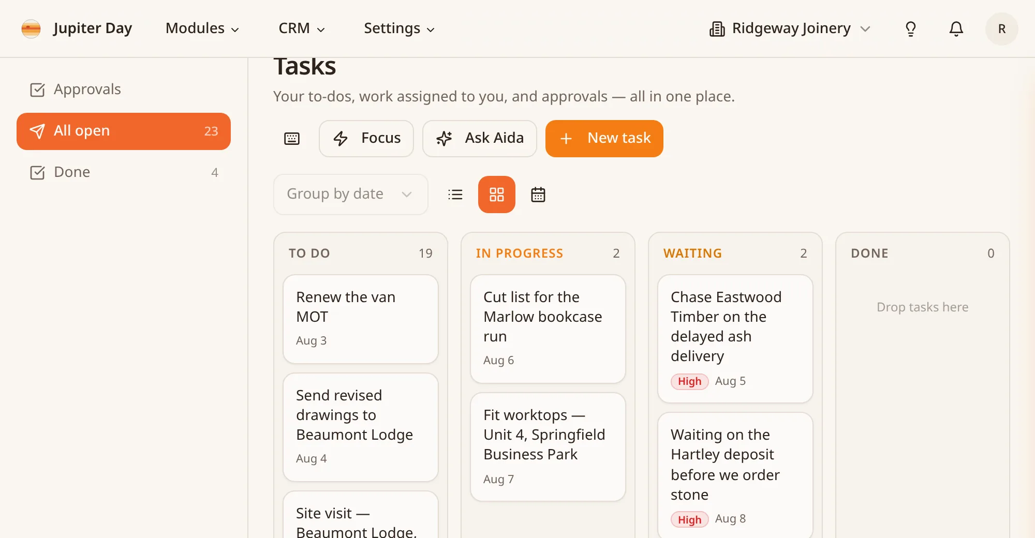Switch to board grid view
This screenshot has height=538, width=1035.
(497, 195)
